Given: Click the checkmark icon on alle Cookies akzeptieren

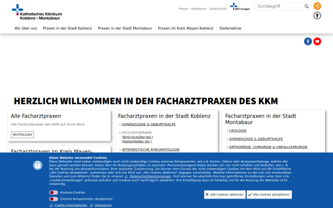Looking at the screenshot, I should point(250,195).
